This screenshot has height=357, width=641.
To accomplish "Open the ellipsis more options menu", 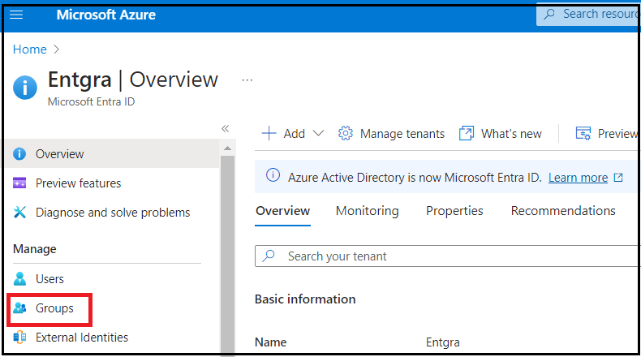I will click(247, 80).
